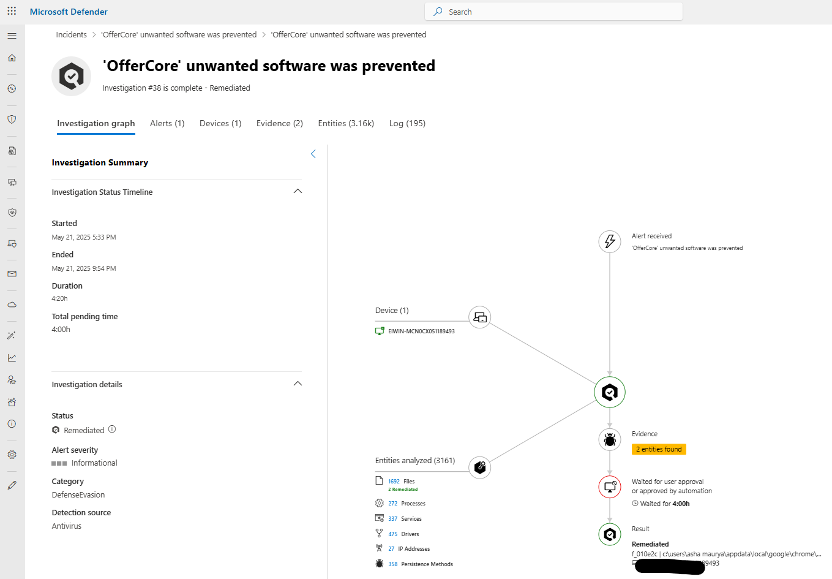832x579 pixels.
Task: Open the shield alert sidebar icon
Action: tap(12, 119)
